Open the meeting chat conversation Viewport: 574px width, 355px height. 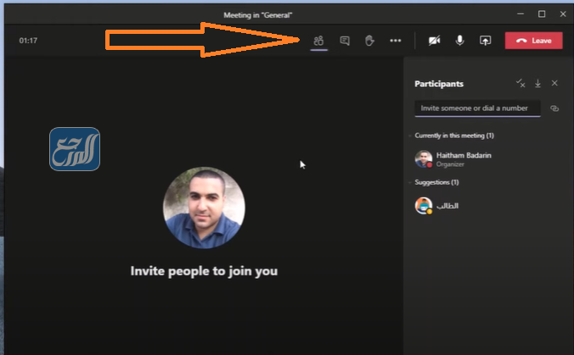[345, 41]
